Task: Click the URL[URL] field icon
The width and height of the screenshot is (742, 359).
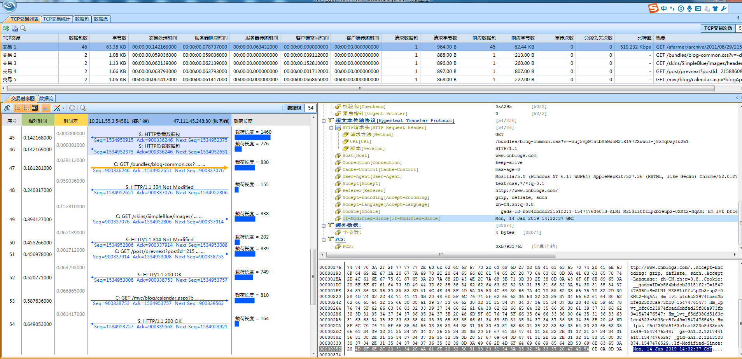Action: (x=345, y=141)
